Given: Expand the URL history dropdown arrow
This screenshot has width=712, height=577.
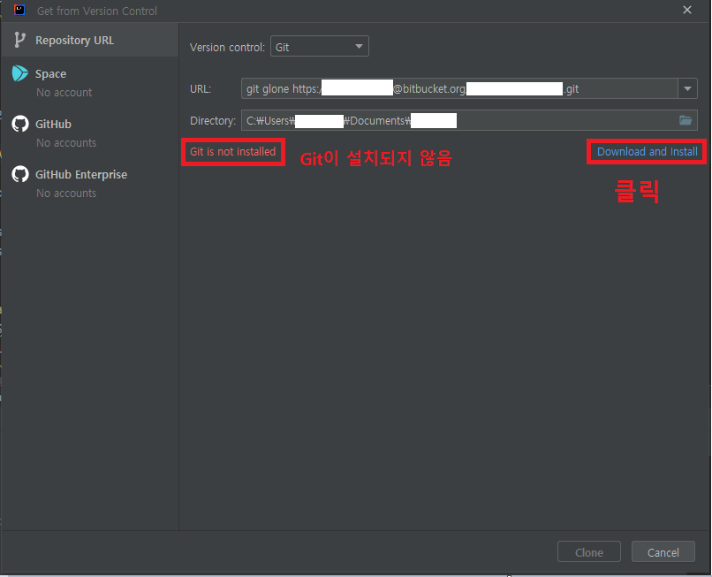Looking at the screenshot, I should click(x=687, y=88).
